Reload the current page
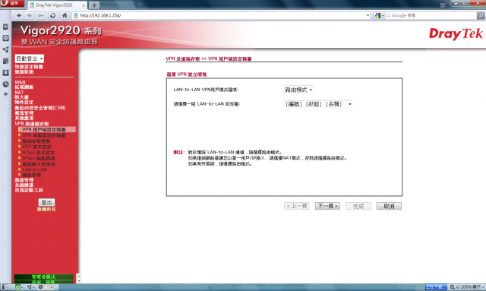Image resolution: width=486 pixels, height=291 pixels. coord(52,15)
